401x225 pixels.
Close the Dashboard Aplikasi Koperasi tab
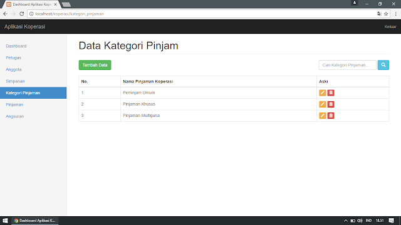[x=56, y=4]
